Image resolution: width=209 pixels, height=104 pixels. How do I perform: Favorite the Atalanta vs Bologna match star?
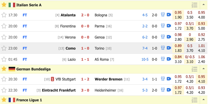pos(4,15)
